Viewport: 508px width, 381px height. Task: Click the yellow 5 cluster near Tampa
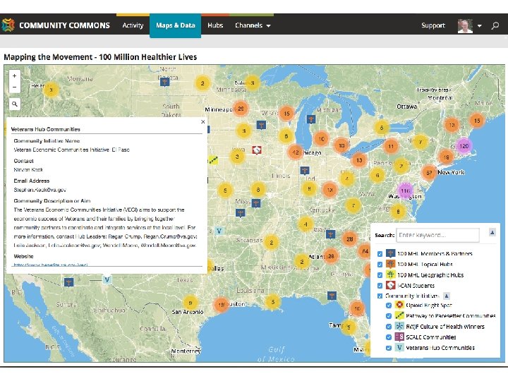[349, 327]
